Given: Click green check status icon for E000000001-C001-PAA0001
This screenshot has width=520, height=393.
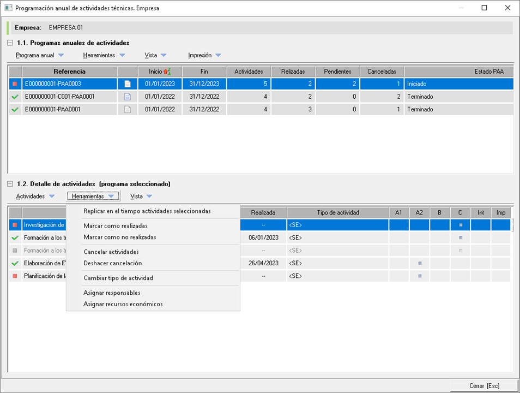Looking at the screenshot, I should pyautogui.click(x=15, y=97).
